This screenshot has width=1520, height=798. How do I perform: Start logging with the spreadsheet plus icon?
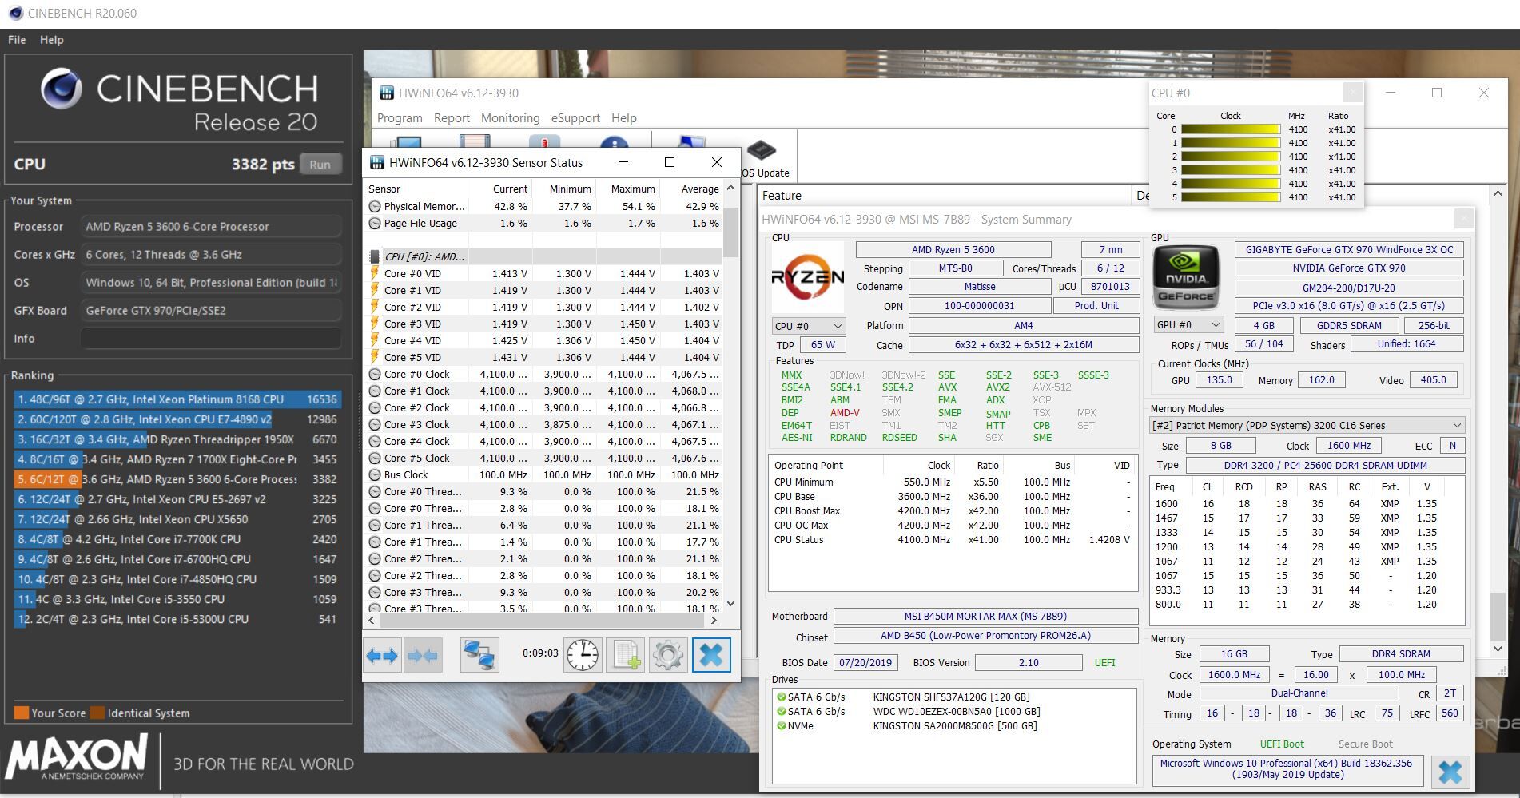[x=625, y=656]
